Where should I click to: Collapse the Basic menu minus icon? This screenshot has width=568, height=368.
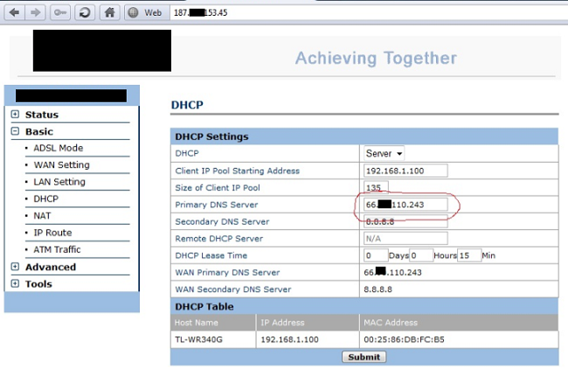pyautogui.click(x=15, y=131)
